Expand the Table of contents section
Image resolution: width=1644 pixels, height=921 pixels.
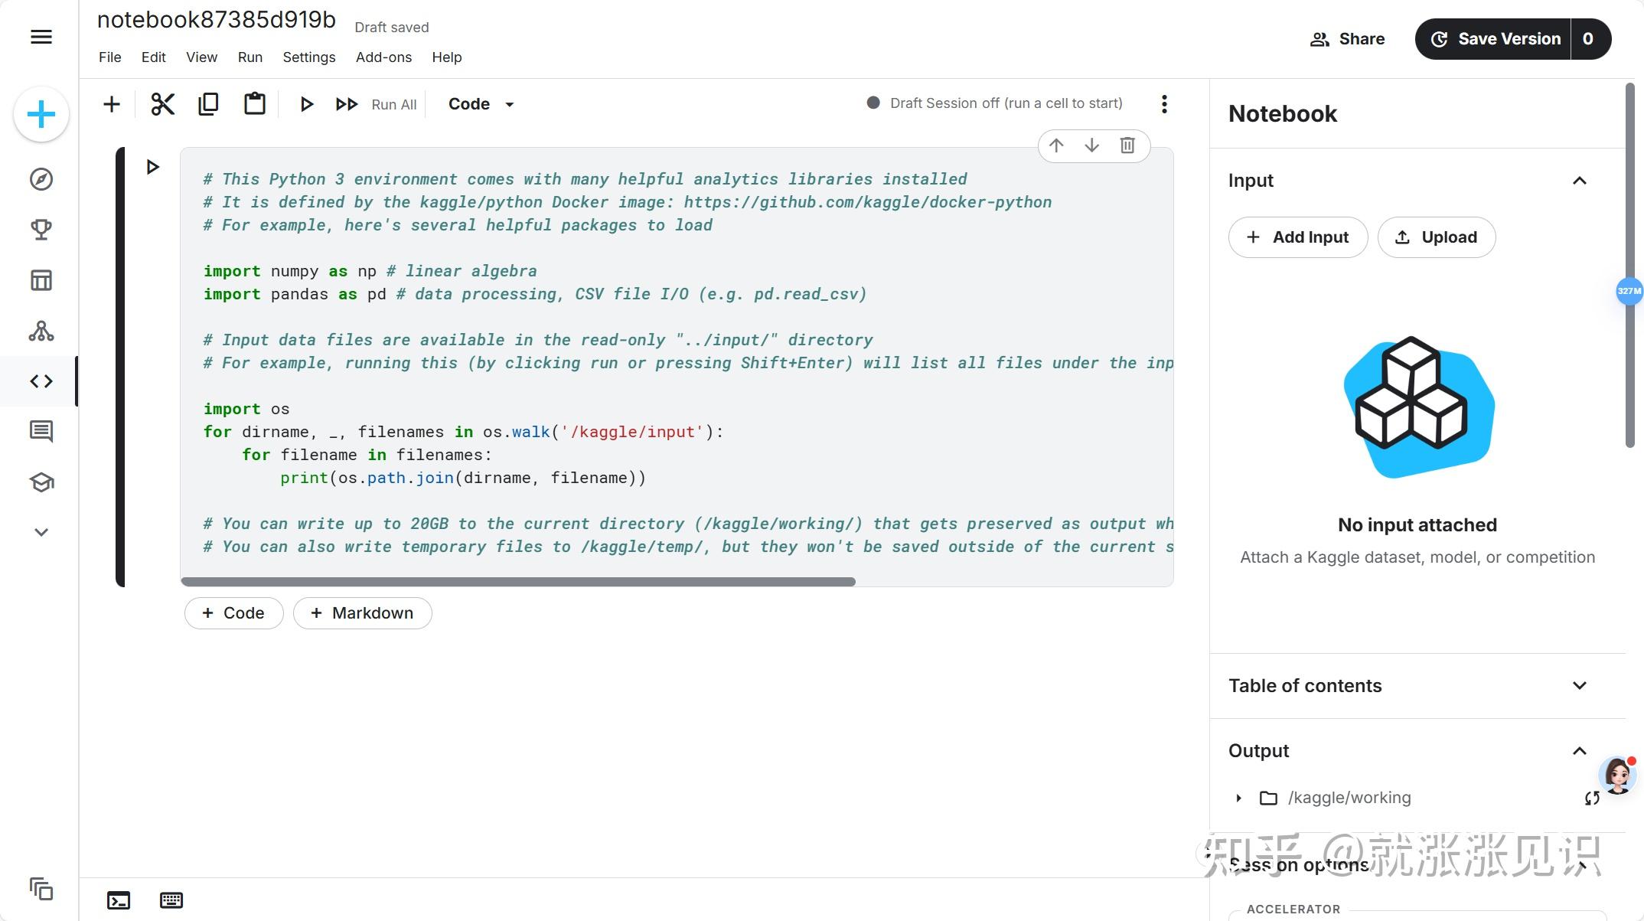1579,686
